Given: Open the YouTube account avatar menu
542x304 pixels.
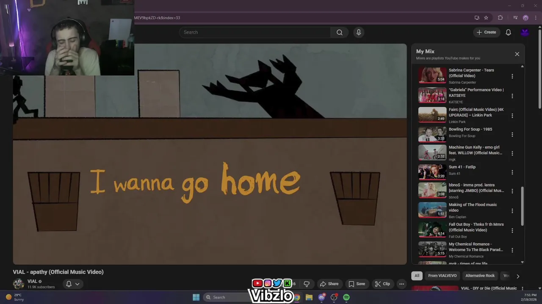Looking at the screenshot, I should pos(525,32).
